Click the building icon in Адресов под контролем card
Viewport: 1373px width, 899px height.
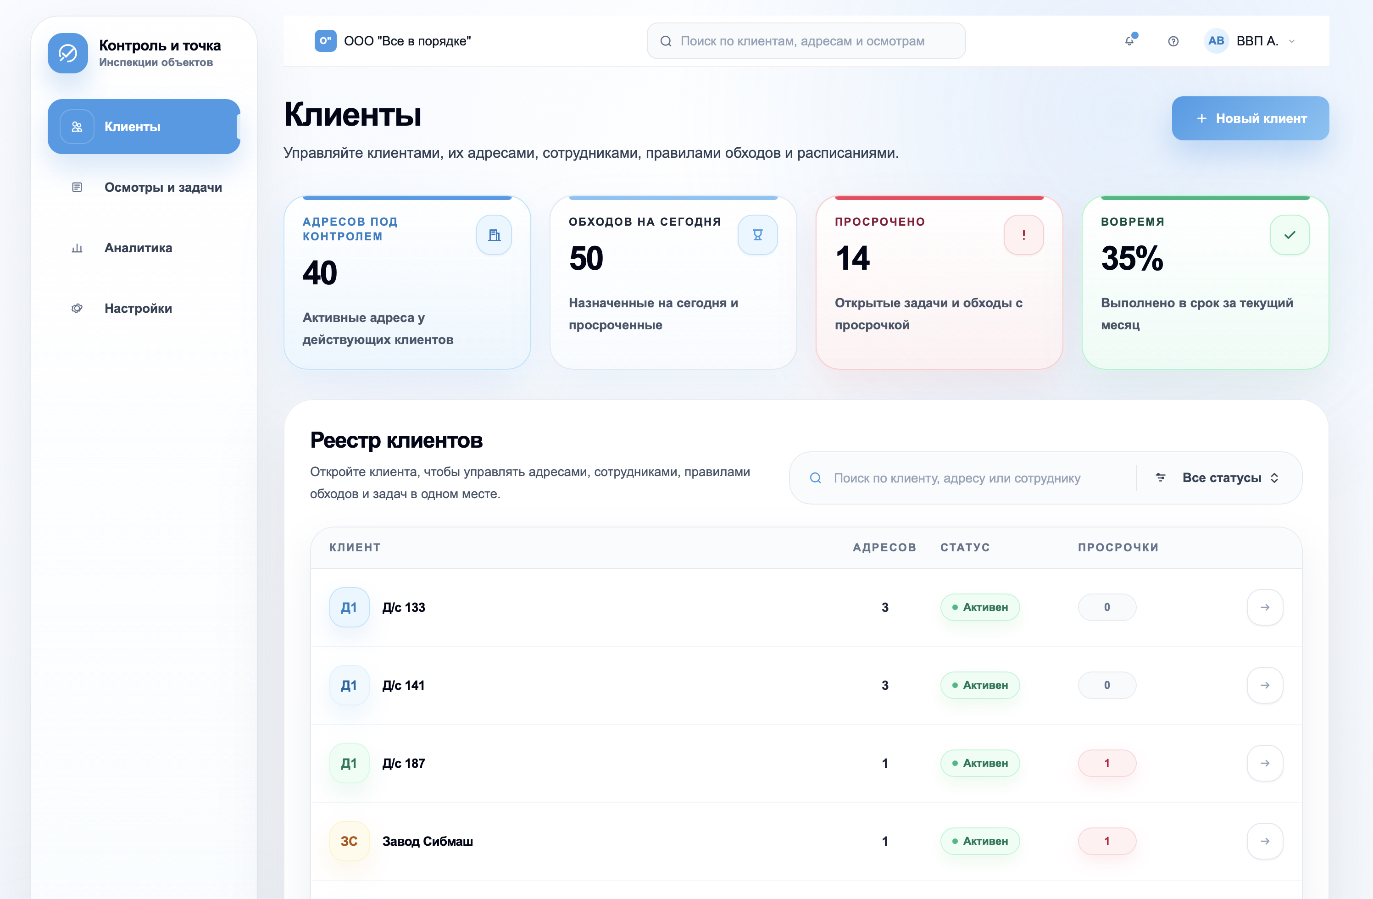tap(494, 235)
